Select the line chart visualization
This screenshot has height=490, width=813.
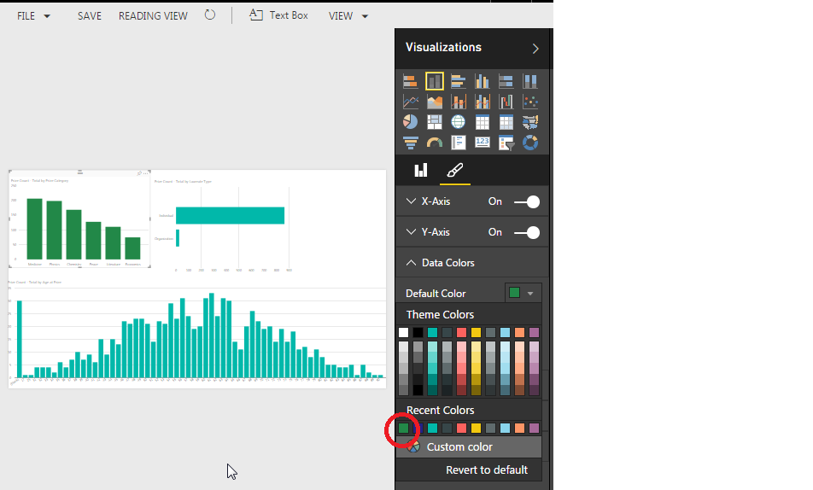click(410, 102)
